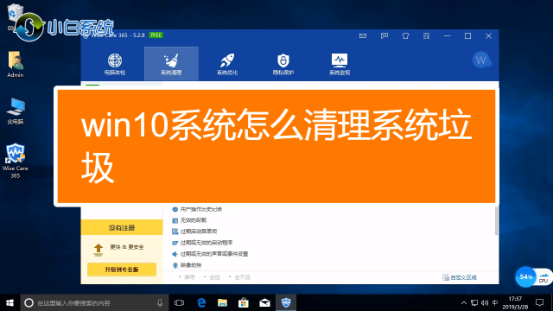Select the 过期或无效的声音或事件设置 item
The height and width of the screenshot is (311, 553).
click(210, 254)
